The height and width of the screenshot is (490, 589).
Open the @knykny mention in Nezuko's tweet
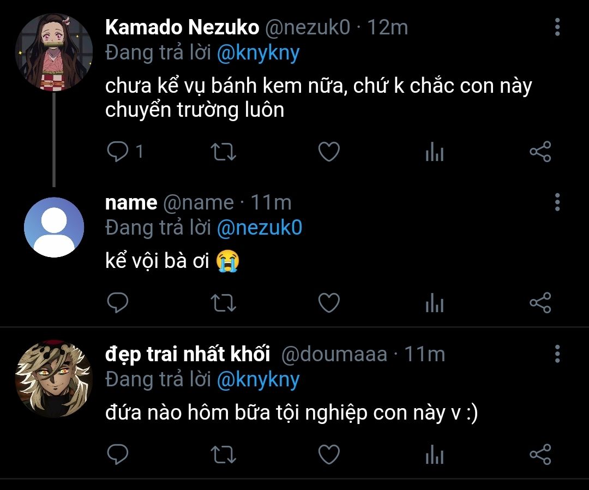pyautogui.click(x=258, y=53)
